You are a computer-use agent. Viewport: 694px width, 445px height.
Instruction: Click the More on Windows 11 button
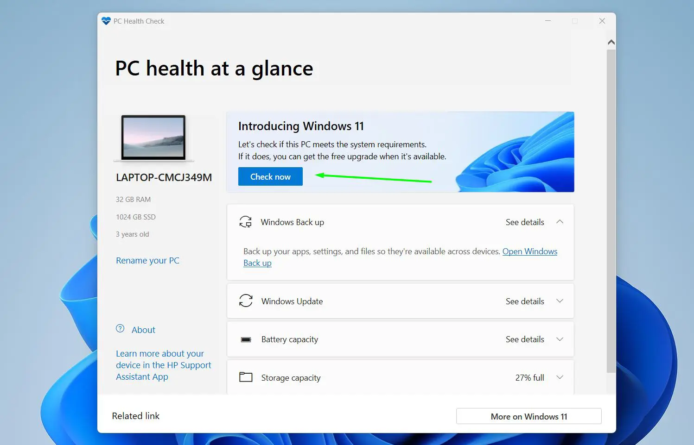[528, 416]
